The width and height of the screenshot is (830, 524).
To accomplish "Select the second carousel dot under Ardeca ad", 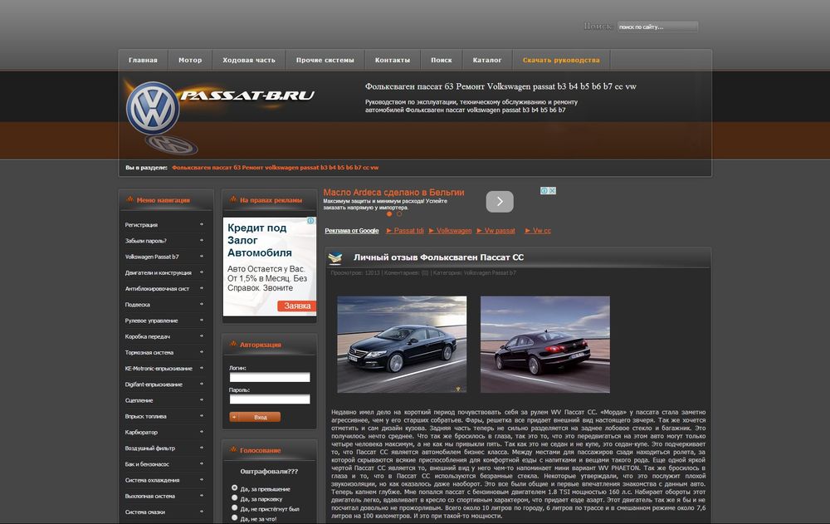I will [399, 214].
